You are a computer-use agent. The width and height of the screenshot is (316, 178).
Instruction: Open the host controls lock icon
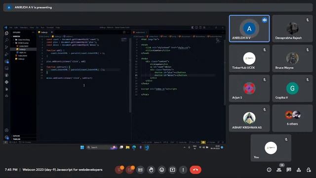(309, 170)
